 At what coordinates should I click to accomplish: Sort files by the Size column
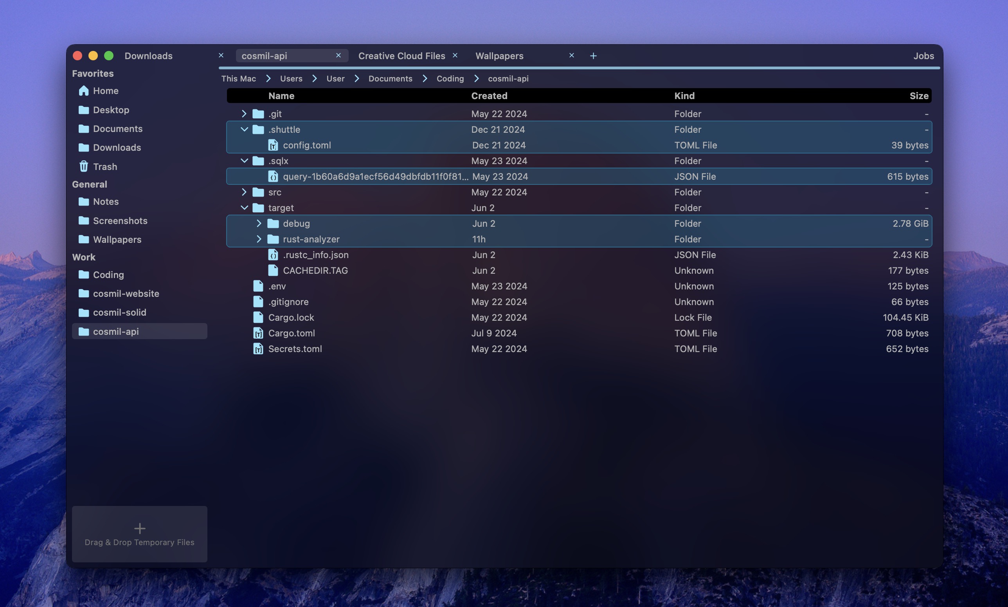[x=918, y=96]
